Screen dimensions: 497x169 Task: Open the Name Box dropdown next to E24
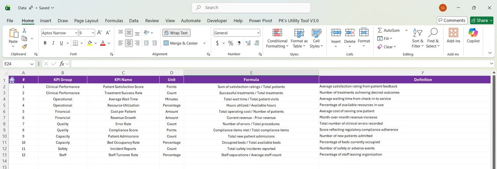[x=32, y=64]
